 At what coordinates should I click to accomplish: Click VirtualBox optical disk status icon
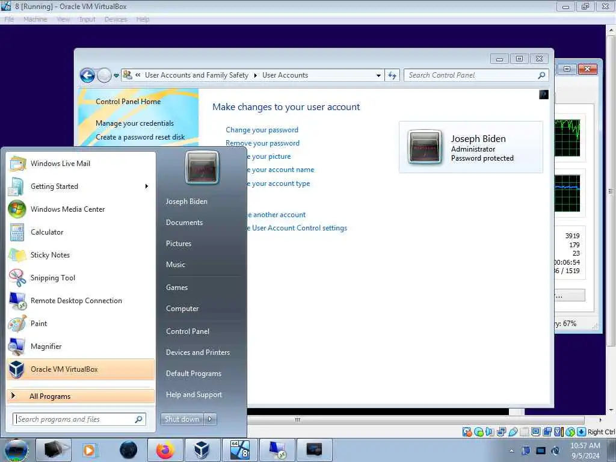coord(478,432)
